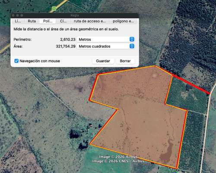Open the Metros cuadrados area units dropdown

[106, 46]
